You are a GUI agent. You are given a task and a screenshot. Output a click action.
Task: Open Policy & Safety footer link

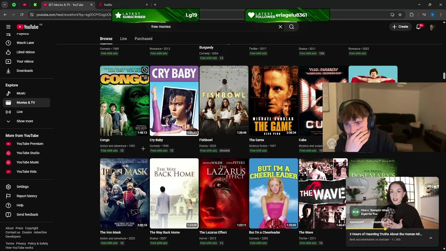tap(38, 244)
